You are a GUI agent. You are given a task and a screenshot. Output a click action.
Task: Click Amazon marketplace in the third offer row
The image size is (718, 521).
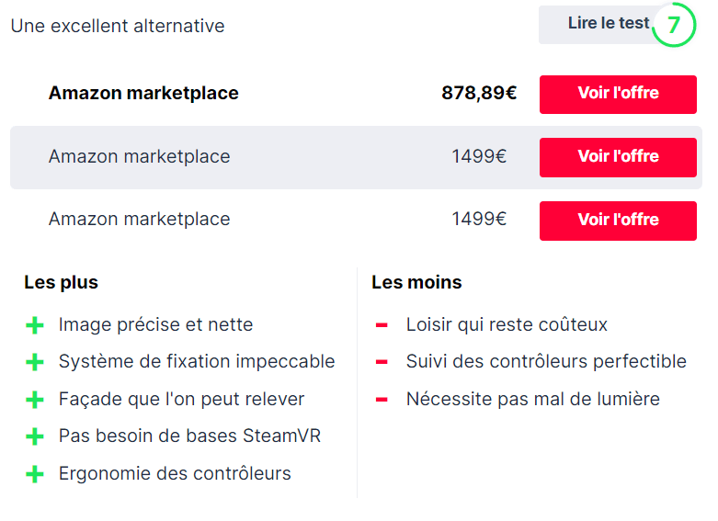pos(139,220)
